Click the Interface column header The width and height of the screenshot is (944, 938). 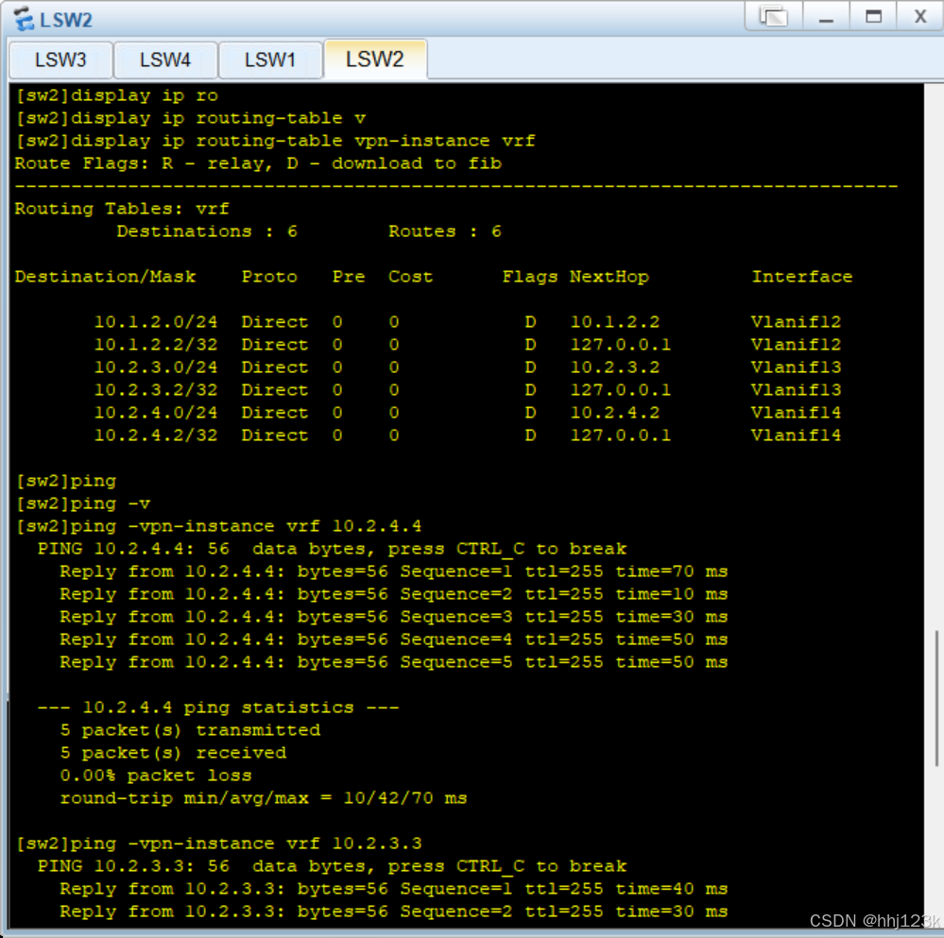click(x=802, y=277)
